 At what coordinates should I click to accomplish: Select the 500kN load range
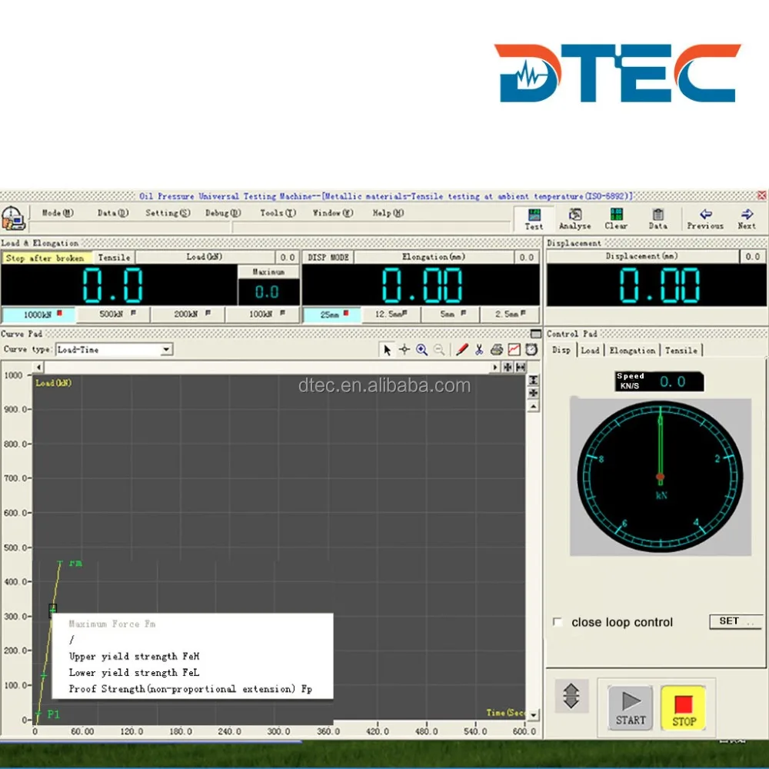coord(112,314)
